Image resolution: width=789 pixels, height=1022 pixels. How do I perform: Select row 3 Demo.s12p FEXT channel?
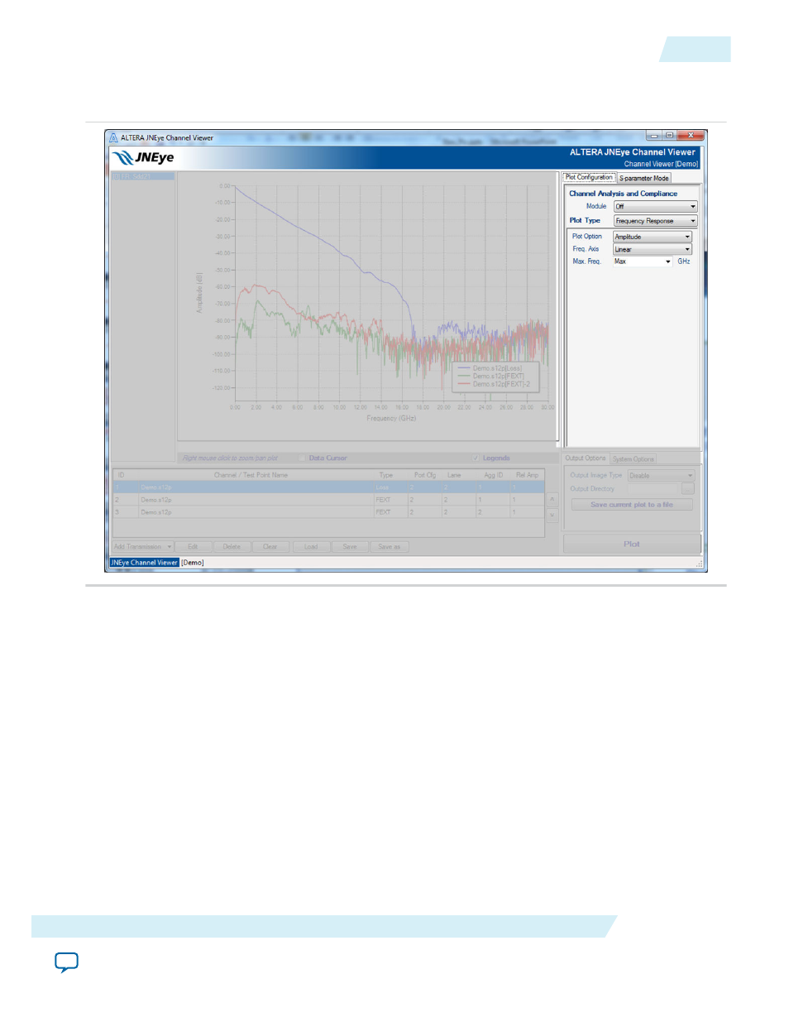pyautogui.click(x=328, y=512)
